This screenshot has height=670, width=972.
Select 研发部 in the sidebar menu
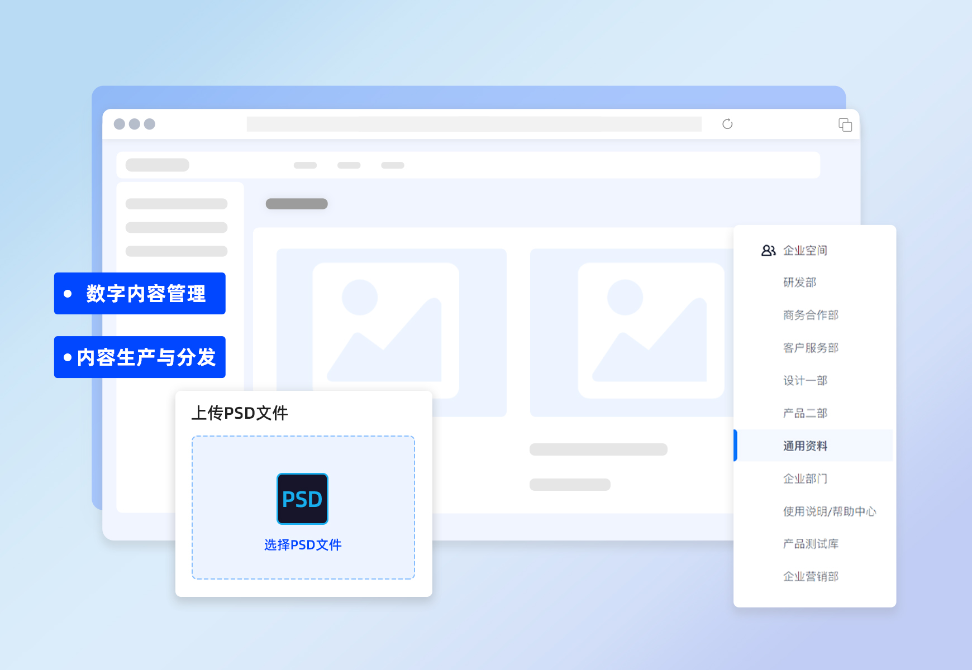(x=799, y=283)
